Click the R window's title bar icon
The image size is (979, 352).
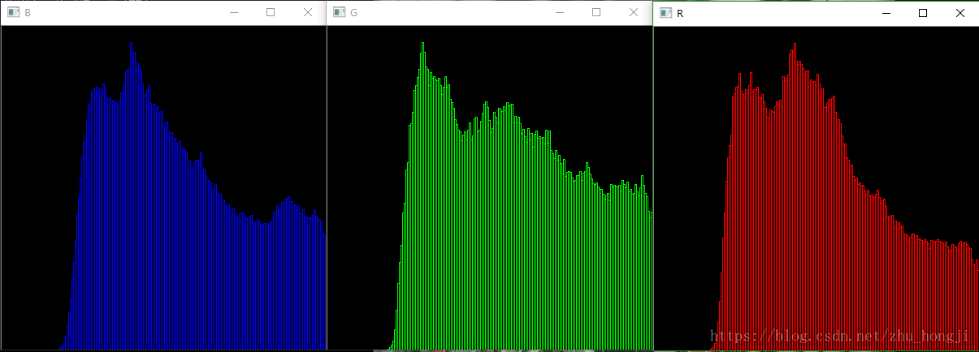[666, 13]
